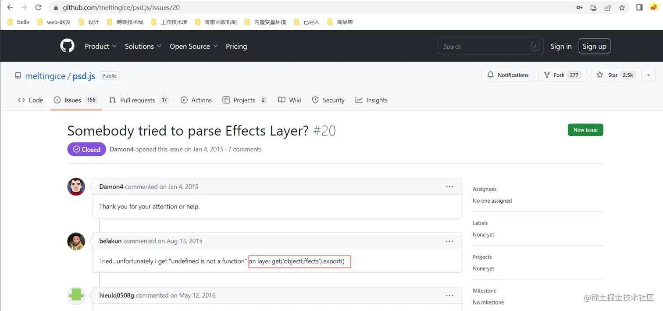Toggle the browser side panel icon
663x311 pixels.
[639, 7]
